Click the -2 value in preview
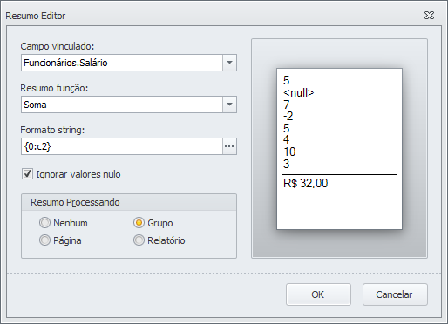The image size is (448, 324). [x=288, y=117]
